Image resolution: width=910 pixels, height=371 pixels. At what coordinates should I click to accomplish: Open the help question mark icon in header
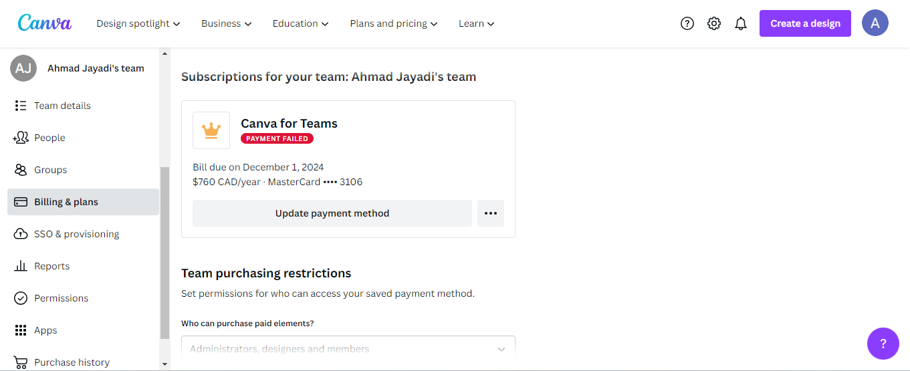pyautogui.click(x=687, y=23)
